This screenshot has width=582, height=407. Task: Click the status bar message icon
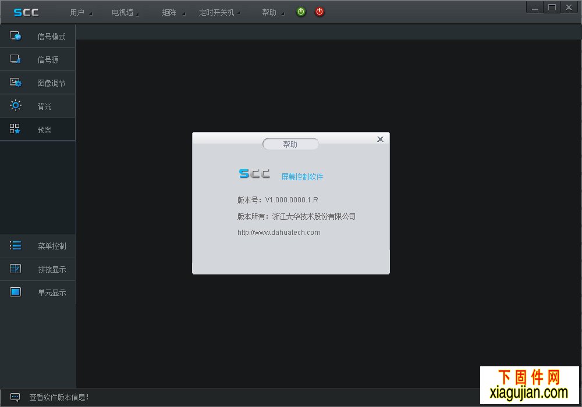pyautogui.click(x=15, y=397)
